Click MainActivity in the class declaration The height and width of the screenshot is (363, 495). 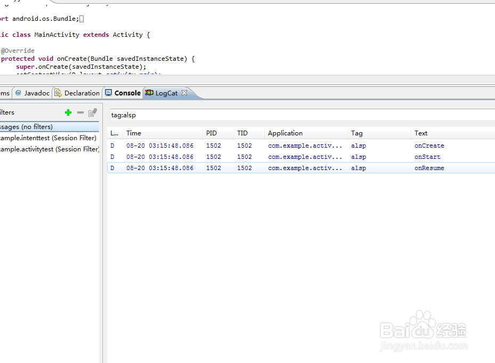click(57, 35)
